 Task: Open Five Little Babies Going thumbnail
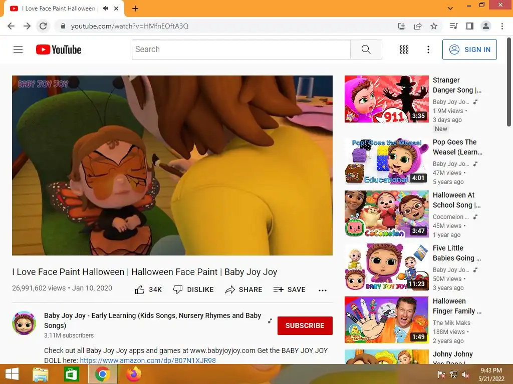click(x=386, y=267)
